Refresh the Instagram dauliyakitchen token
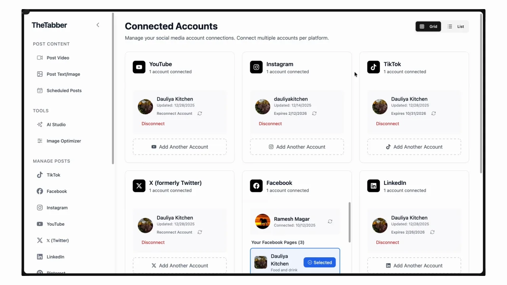The width and height of the screenshot is (507, 285). point(314,114)
